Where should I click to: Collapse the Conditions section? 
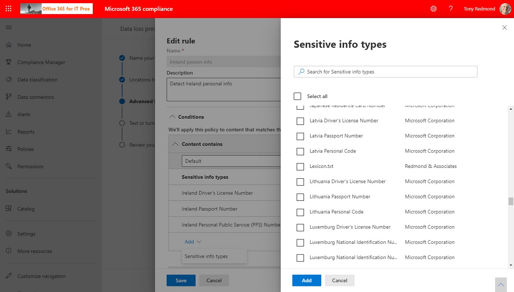(x=173, y=117)
